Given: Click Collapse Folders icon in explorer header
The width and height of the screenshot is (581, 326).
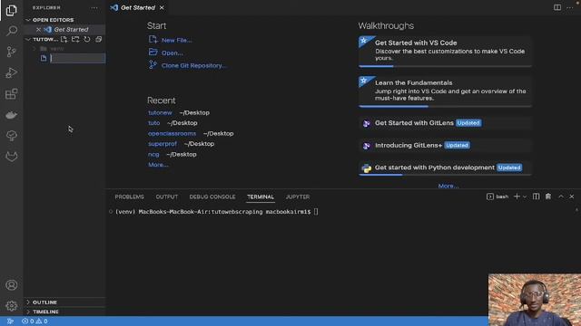Looking at the screenshot, I should coord(99,39).
